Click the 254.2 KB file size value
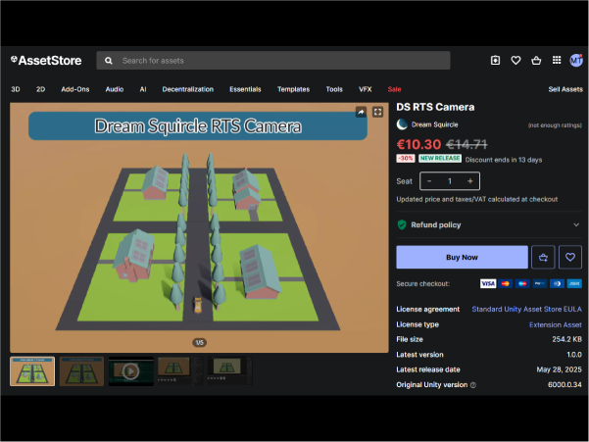The width and height of the screenshot is (589, 442). 566,339
